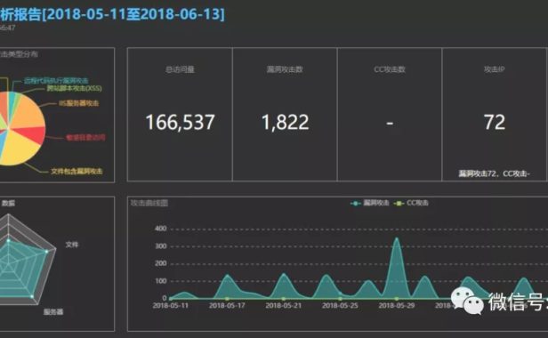Toggle the 漏洞攻击 legend series
The height and width of the screenshot is (338, 548).
(x=370, y=203)
